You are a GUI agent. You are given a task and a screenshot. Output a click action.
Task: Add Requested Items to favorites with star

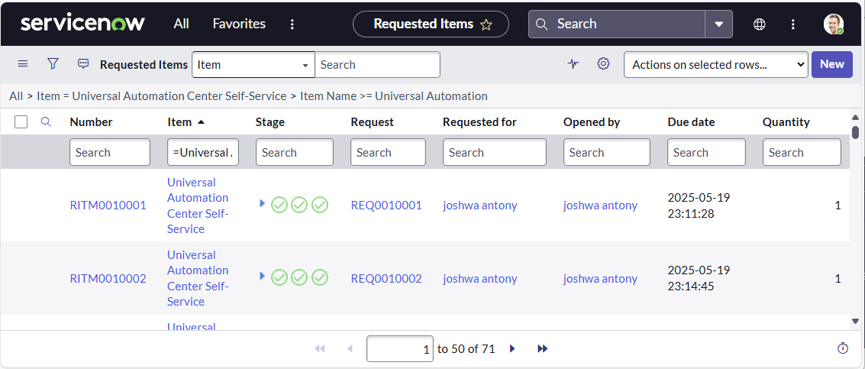coord(486,24)
